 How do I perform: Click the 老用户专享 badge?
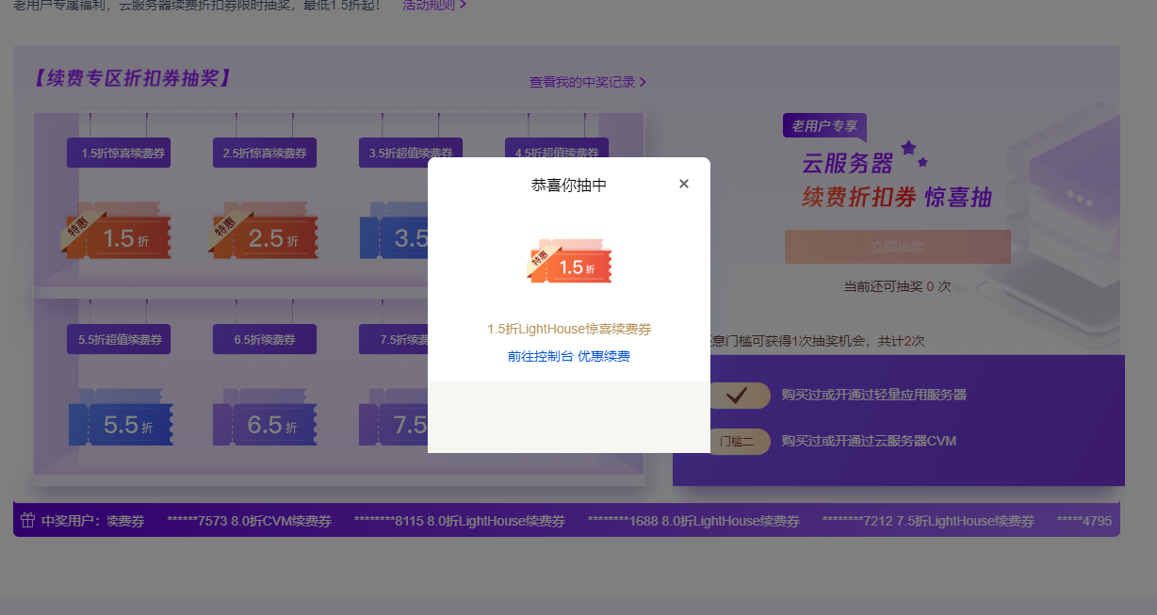tap(824, 126)
